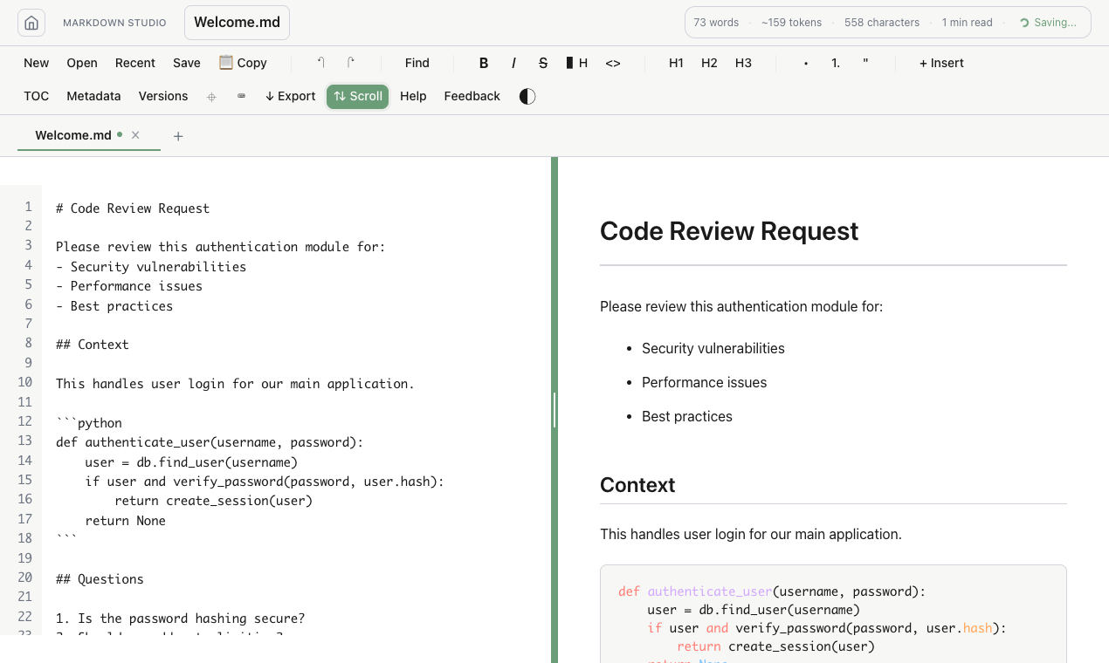Image resolution: width=1109 pixels, height=663 pixels.
Task: Apply italic formatting
Action: pos(513,63)
